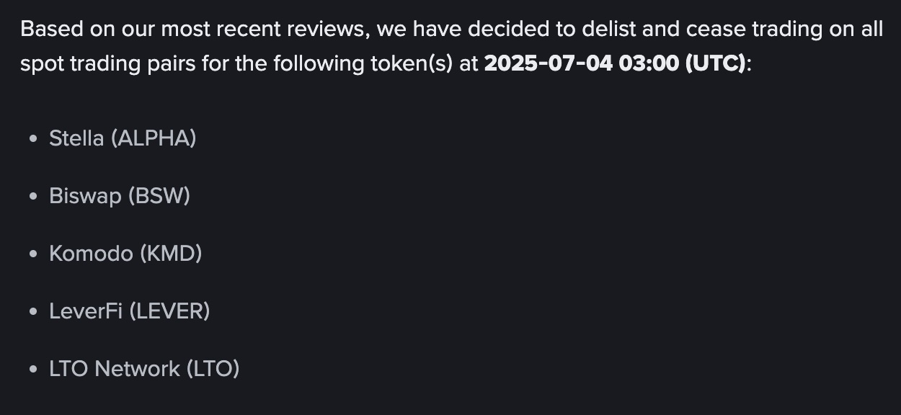Click the bullet point beside Stella

pos(32,138)
